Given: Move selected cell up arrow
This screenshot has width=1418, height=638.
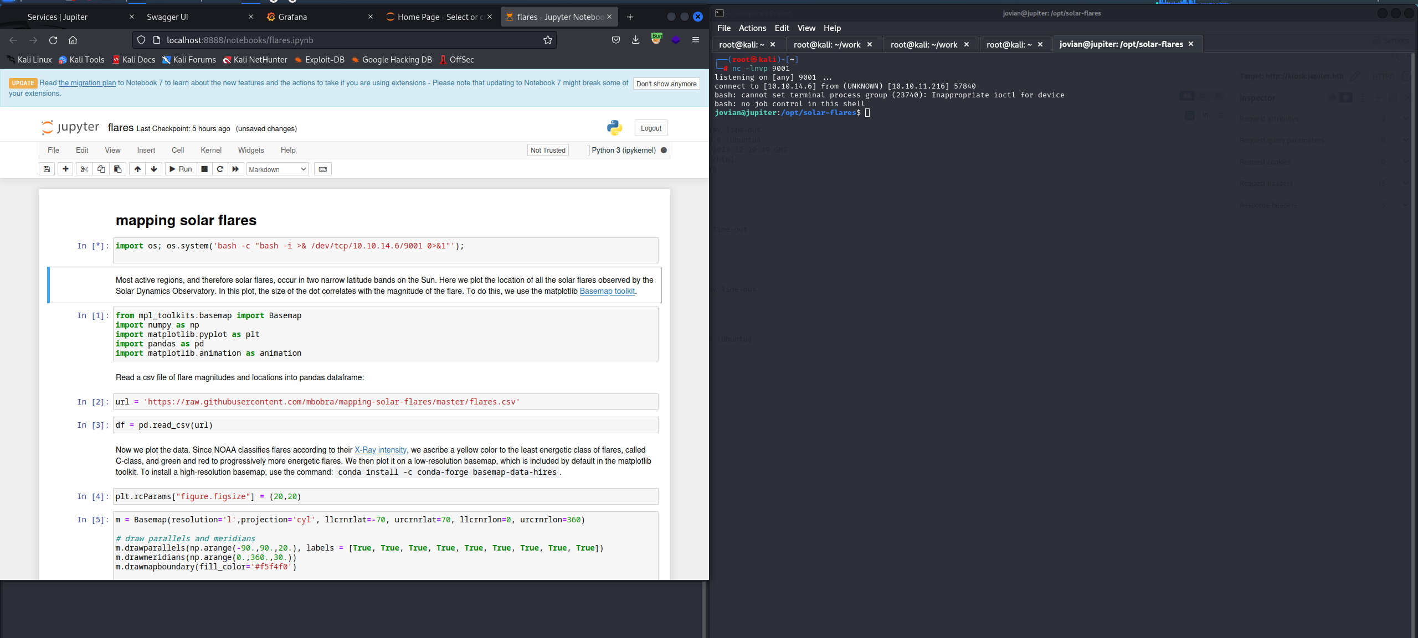Looking at the screenshot, I should [x=137, y=169].
